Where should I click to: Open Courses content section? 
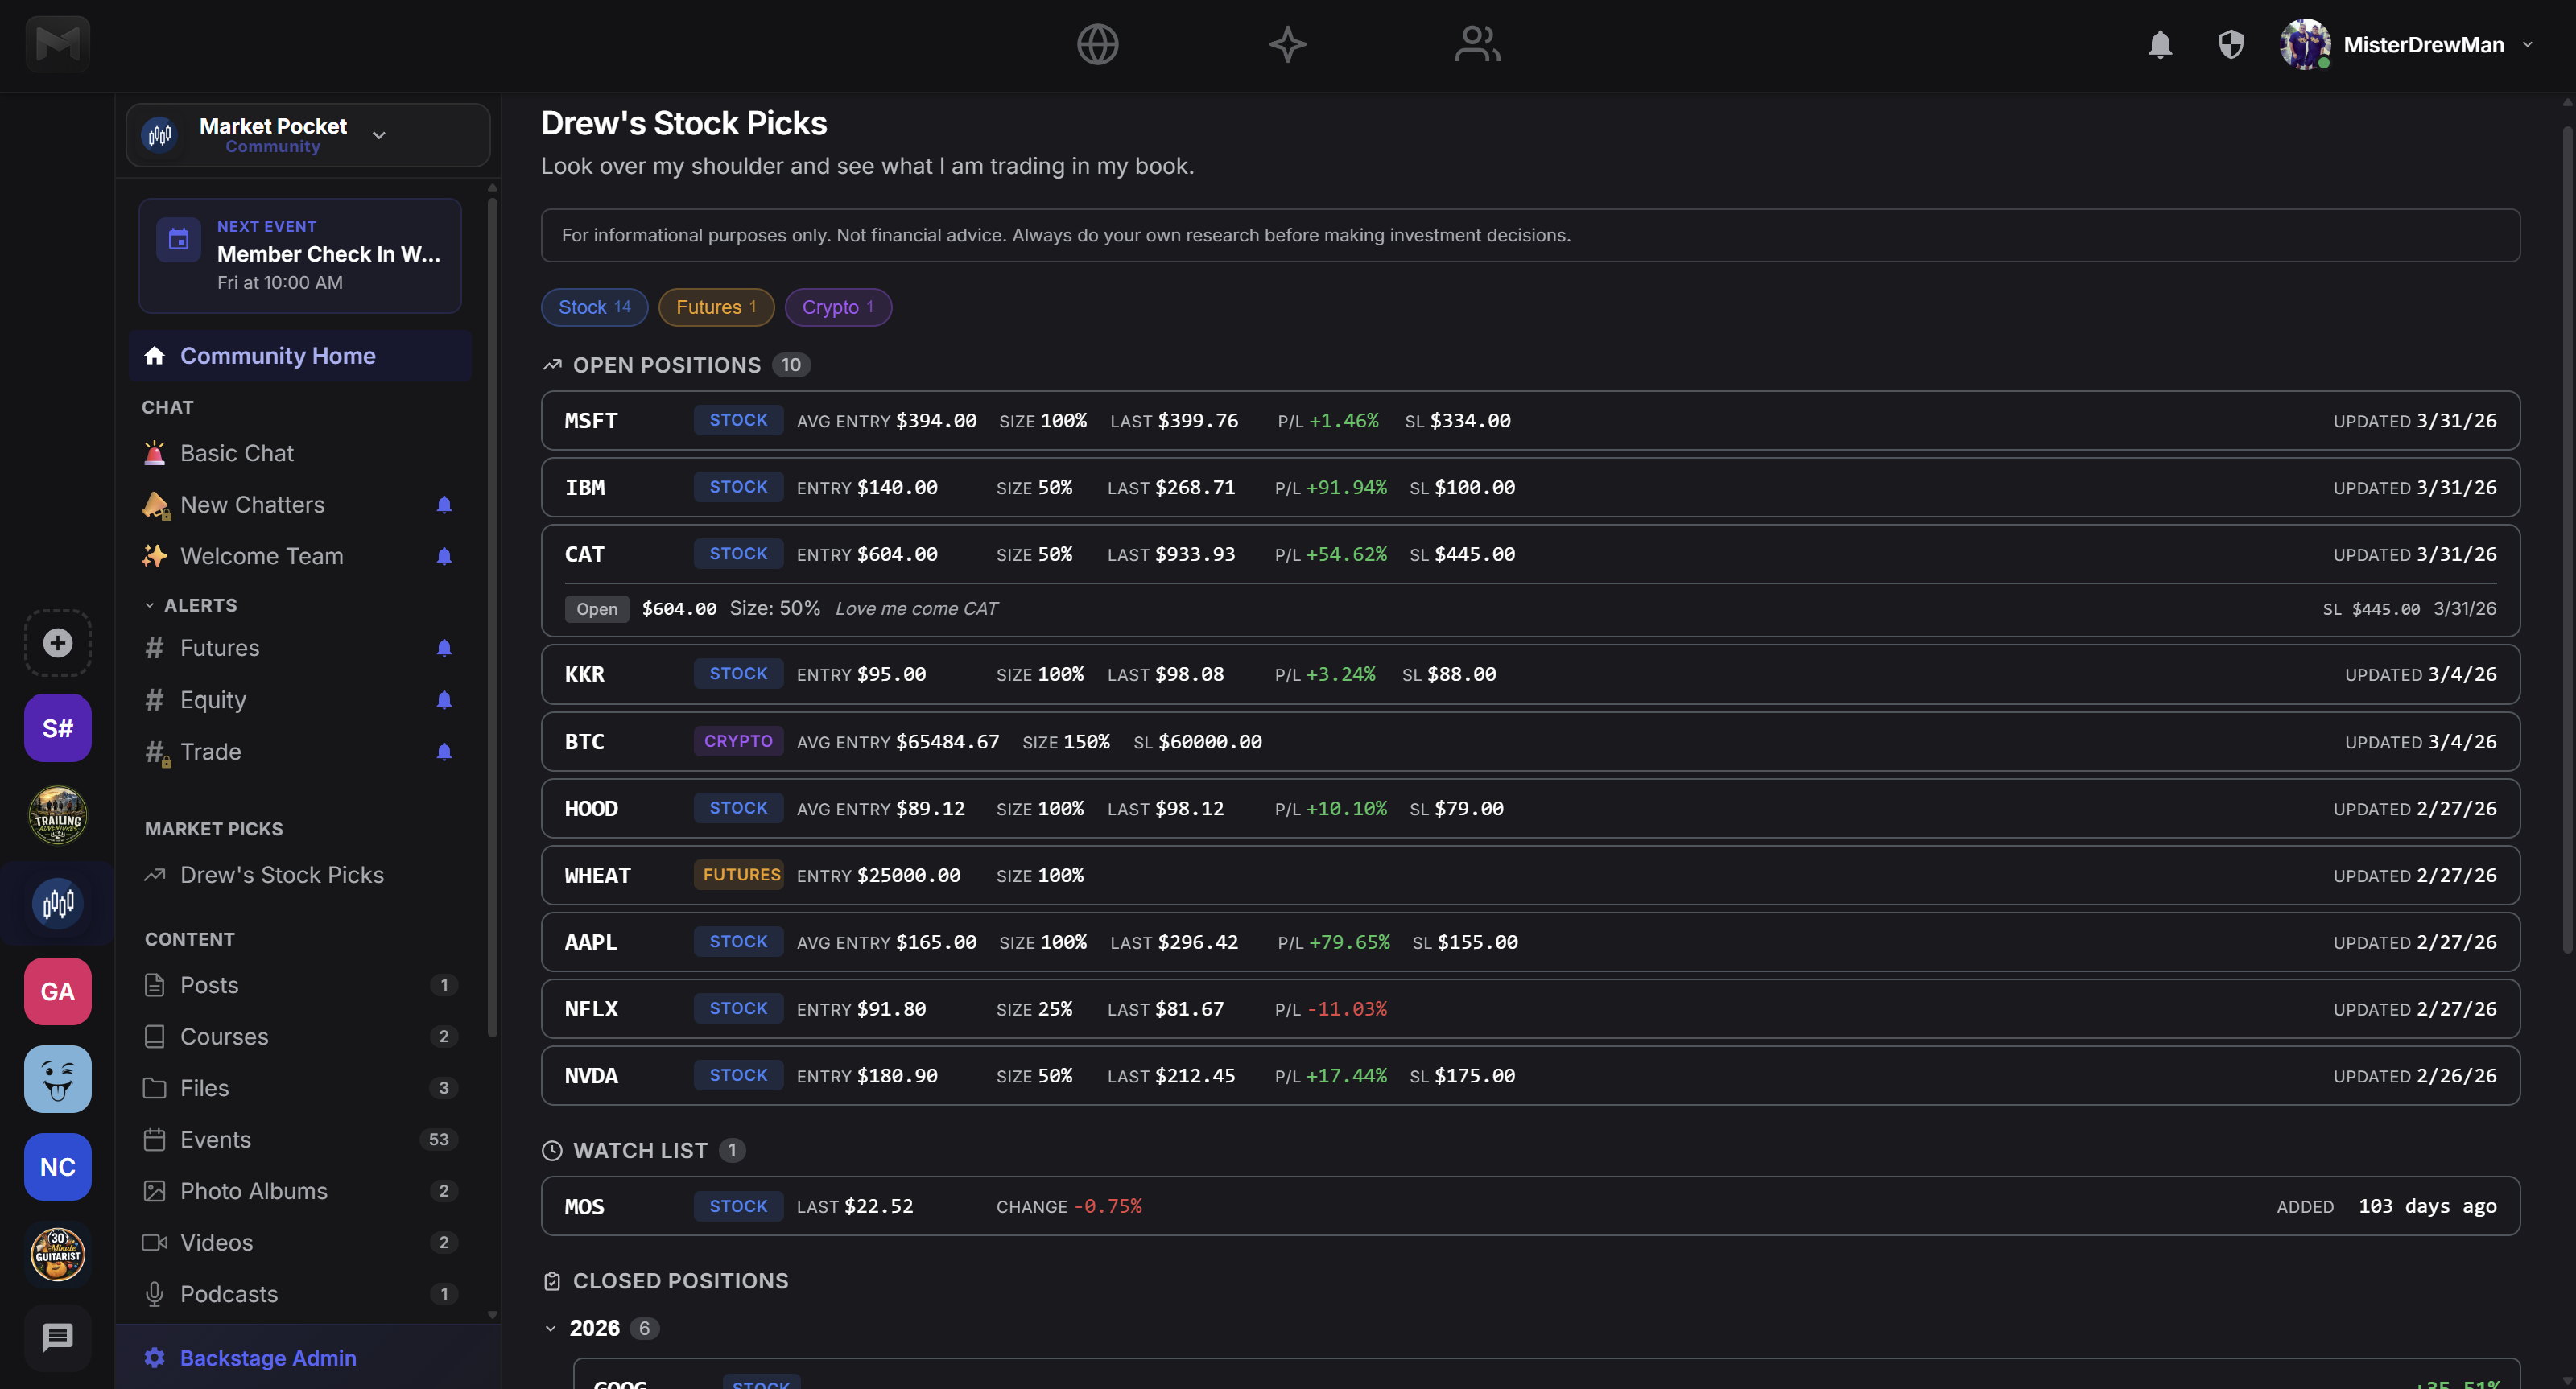[x=300, y=1036]
